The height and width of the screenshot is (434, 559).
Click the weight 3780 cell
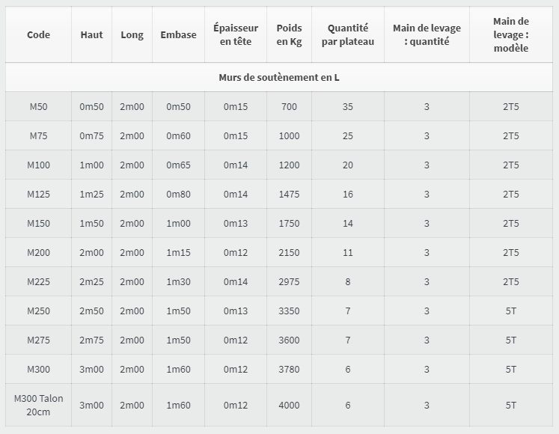pyautogui.click(x=289, y=370)
